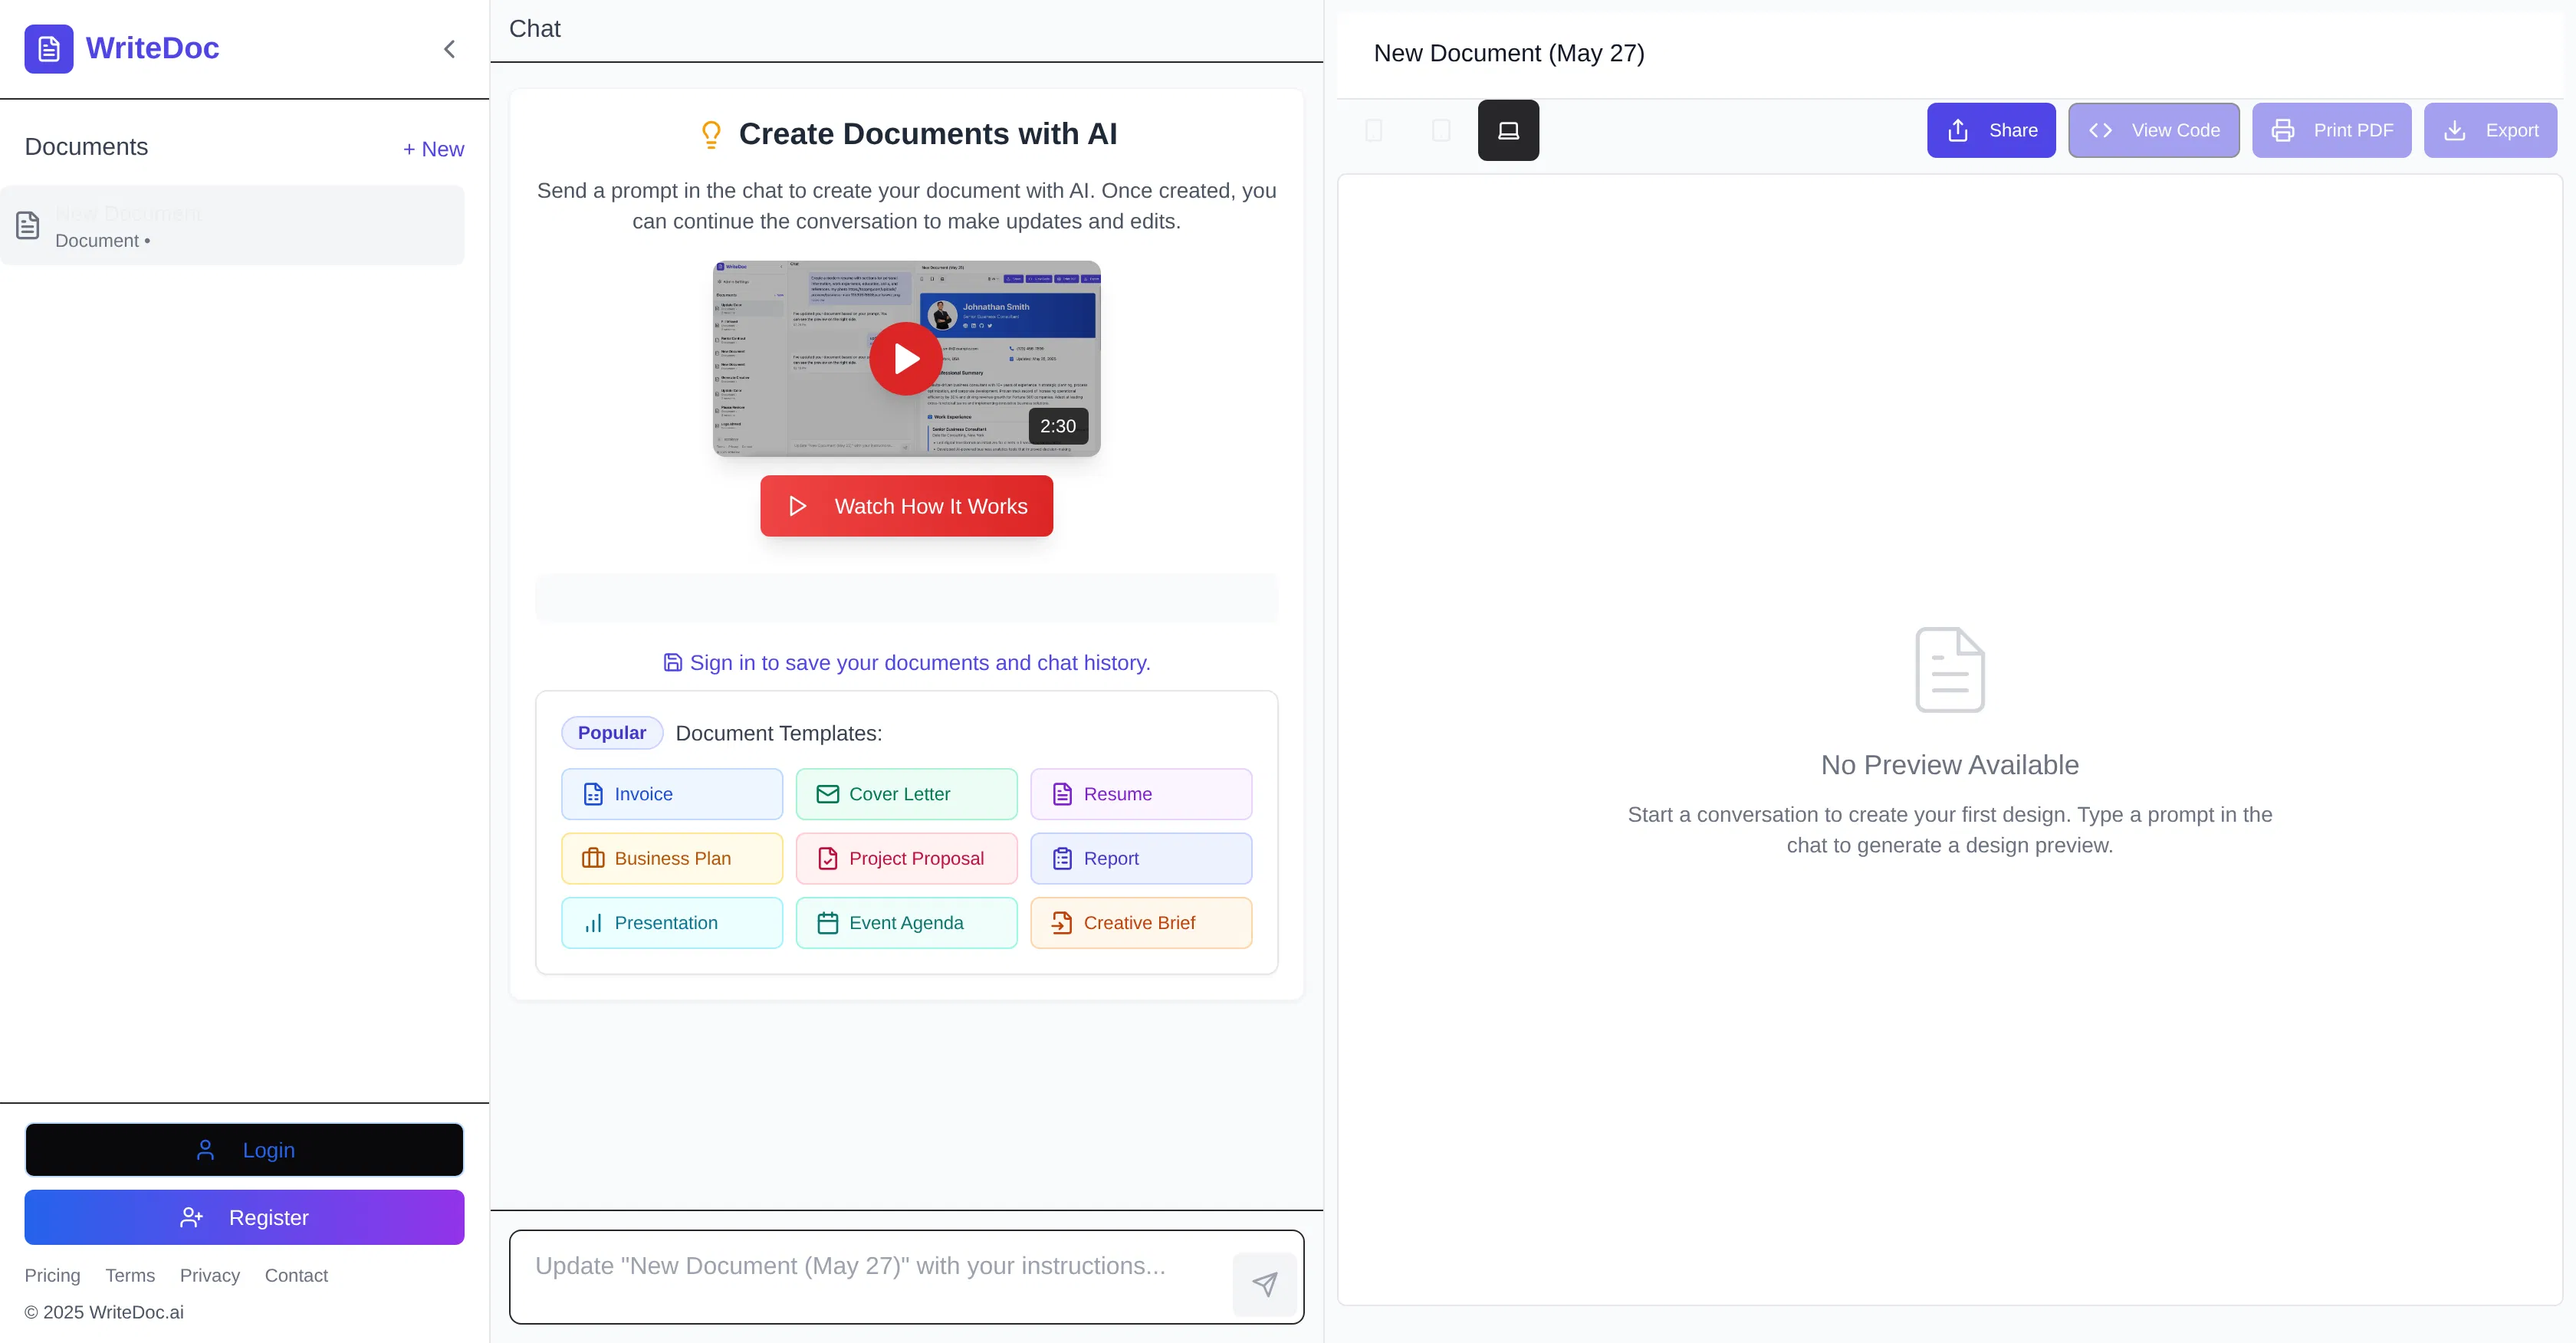This screenshot has height=1343, width=2576.
Task: Export the New Document
Action: pos(2490,130)
